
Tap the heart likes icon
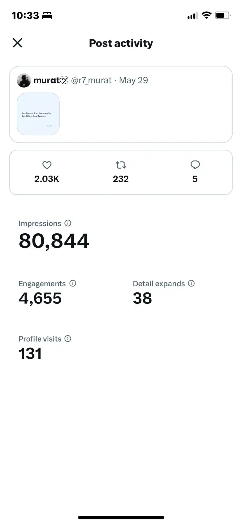[x=47, y=165]
